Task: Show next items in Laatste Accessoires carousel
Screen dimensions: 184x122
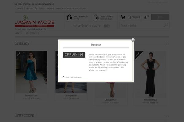Action: 169,116
